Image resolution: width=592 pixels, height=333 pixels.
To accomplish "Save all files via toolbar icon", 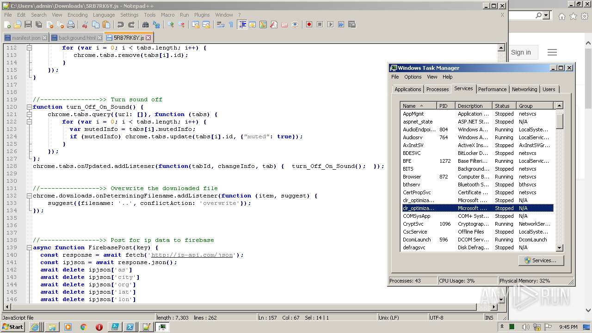I will click(x=39, y=25).
